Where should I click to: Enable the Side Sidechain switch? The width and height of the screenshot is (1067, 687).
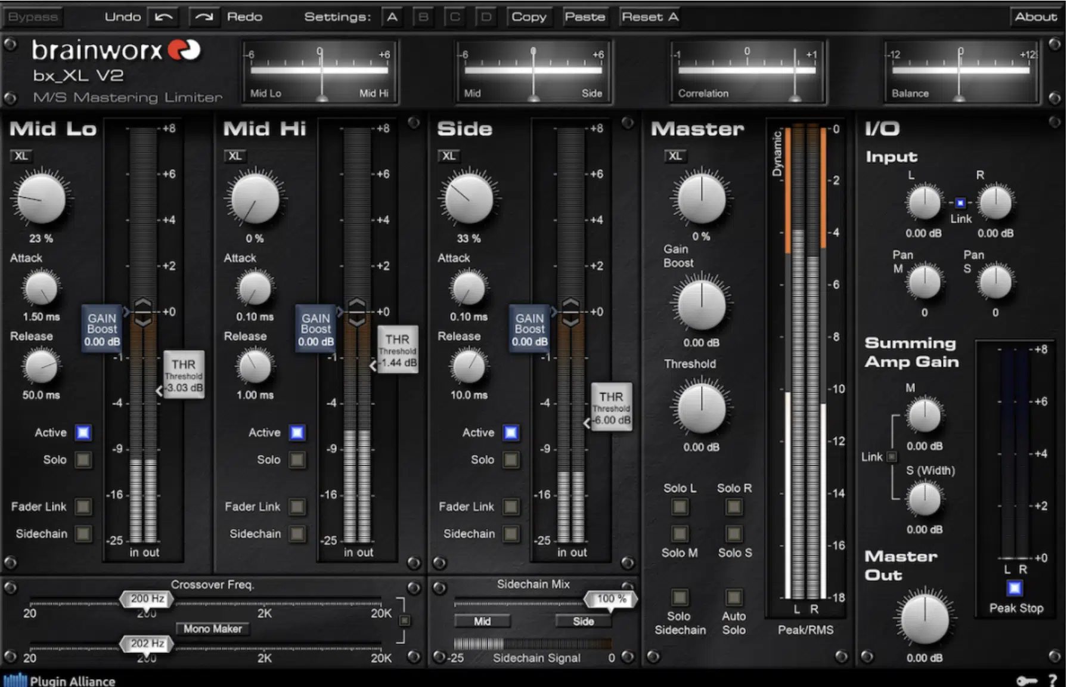click(511, 533)
